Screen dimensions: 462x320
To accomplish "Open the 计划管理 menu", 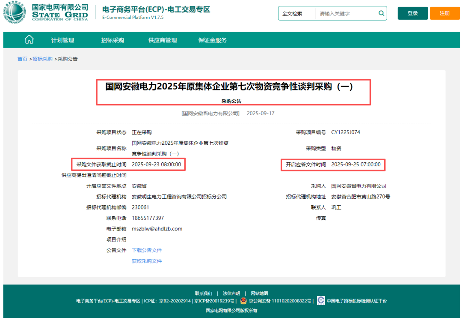I will tap(63, 39).
